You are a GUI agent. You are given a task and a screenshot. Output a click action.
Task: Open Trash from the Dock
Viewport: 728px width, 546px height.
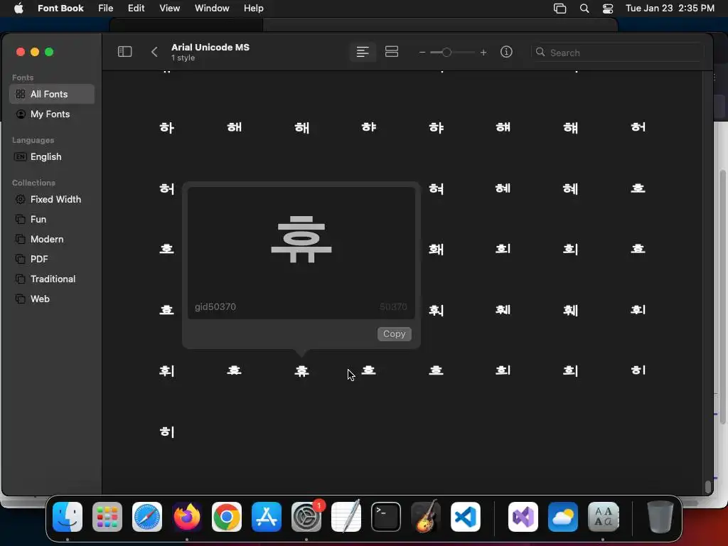coord(660,518)
